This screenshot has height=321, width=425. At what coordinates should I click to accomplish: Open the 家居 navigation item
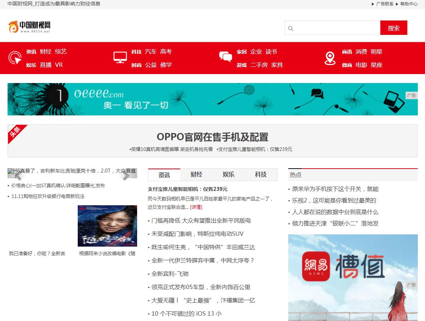(242, 52)
